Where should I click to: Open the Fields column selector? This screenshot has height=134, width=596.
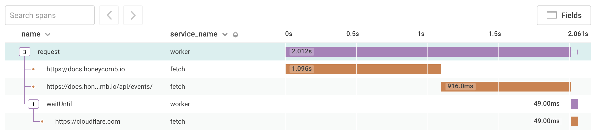(x=564, y=15)
